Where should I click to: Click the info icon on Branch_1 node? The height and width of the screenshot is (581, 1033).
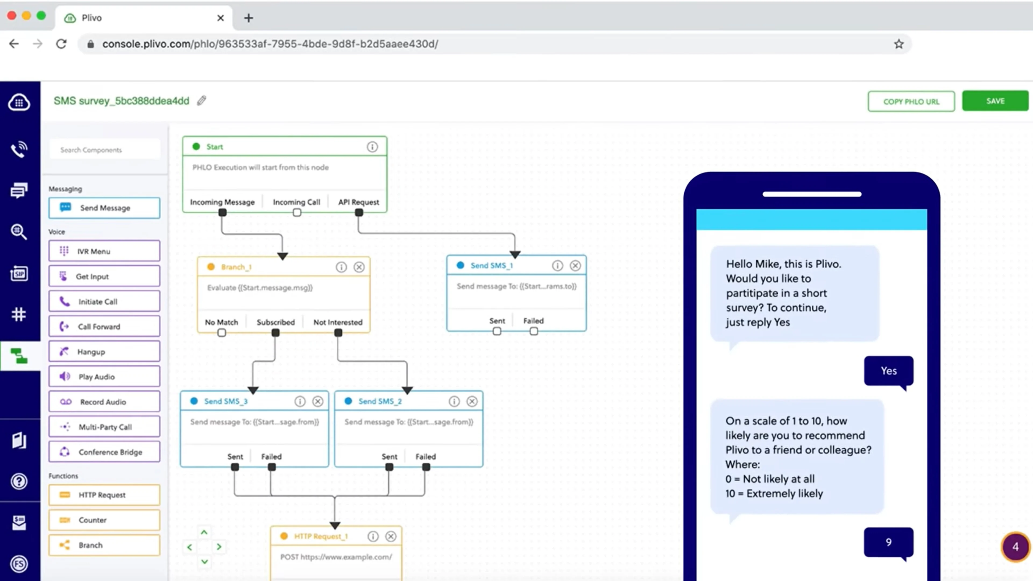(x=339, y=267)
